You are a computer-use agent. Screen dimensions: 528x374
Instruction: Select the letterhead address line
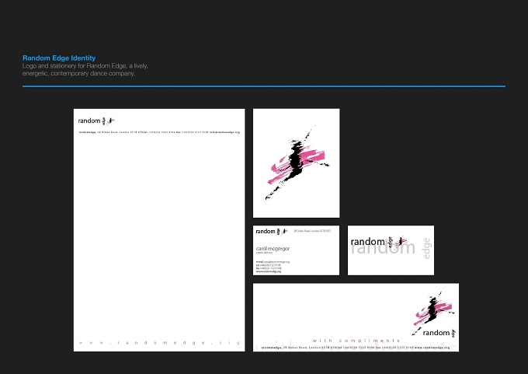coord(159,132)
